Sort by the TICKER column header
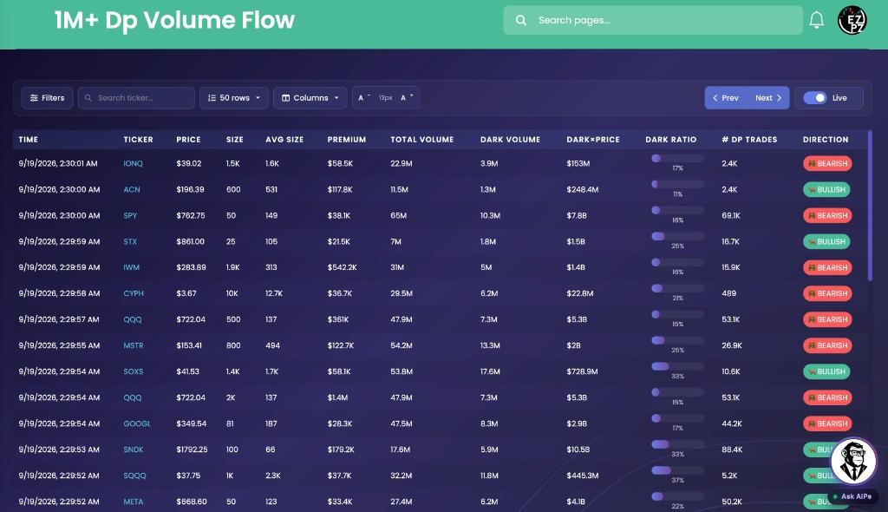This screenshot has height=512, width=888. click(x=138, y=140)
